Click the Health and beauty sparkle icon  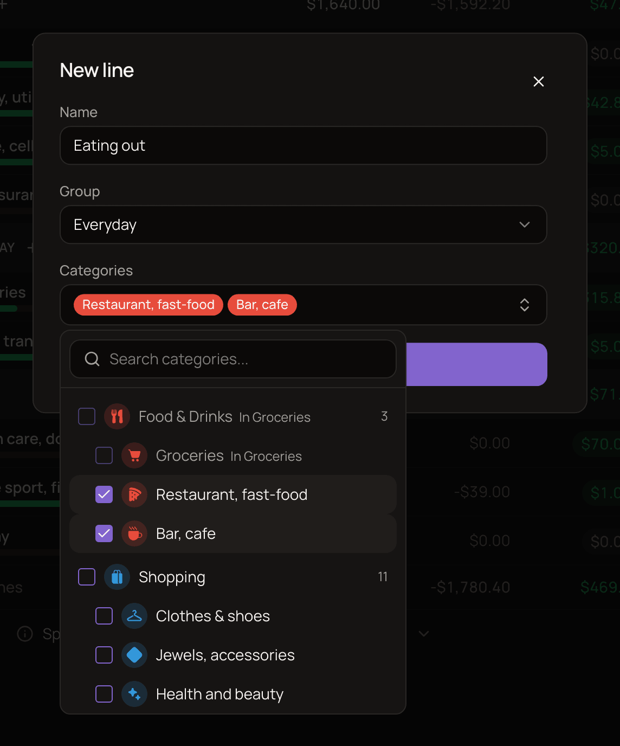coord(134,694)
